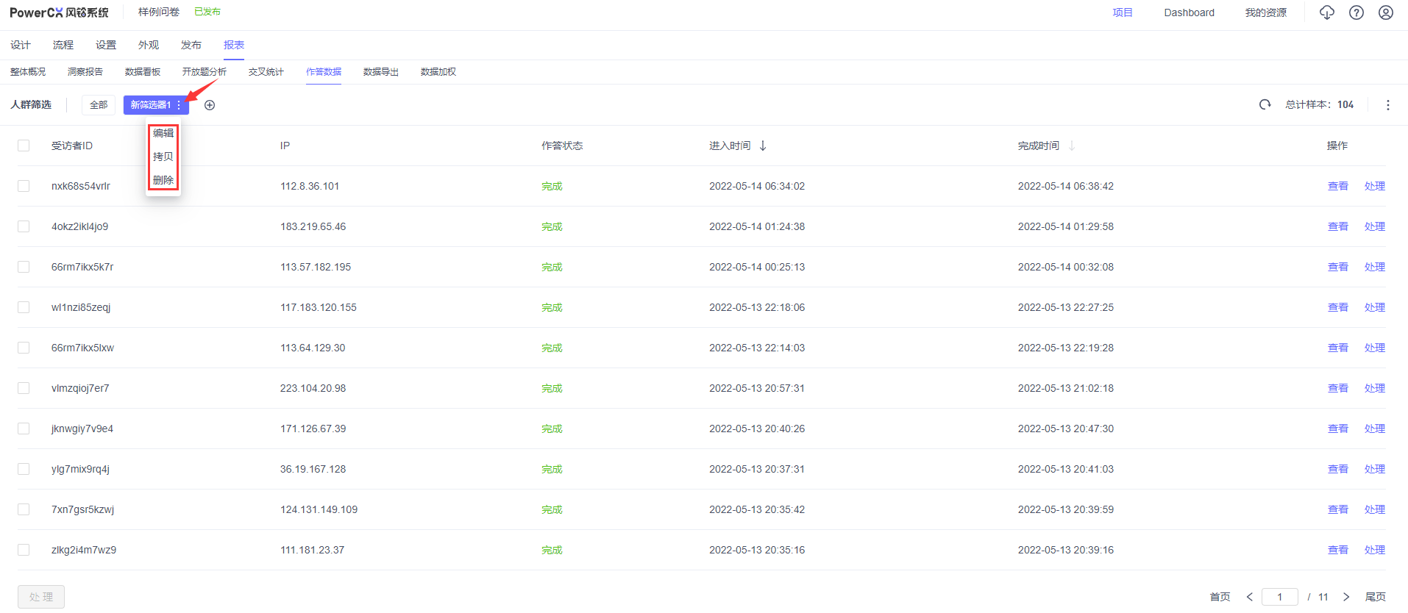Go to the next page with the right chevron

pyautogui.click(x=1345, y=597)
